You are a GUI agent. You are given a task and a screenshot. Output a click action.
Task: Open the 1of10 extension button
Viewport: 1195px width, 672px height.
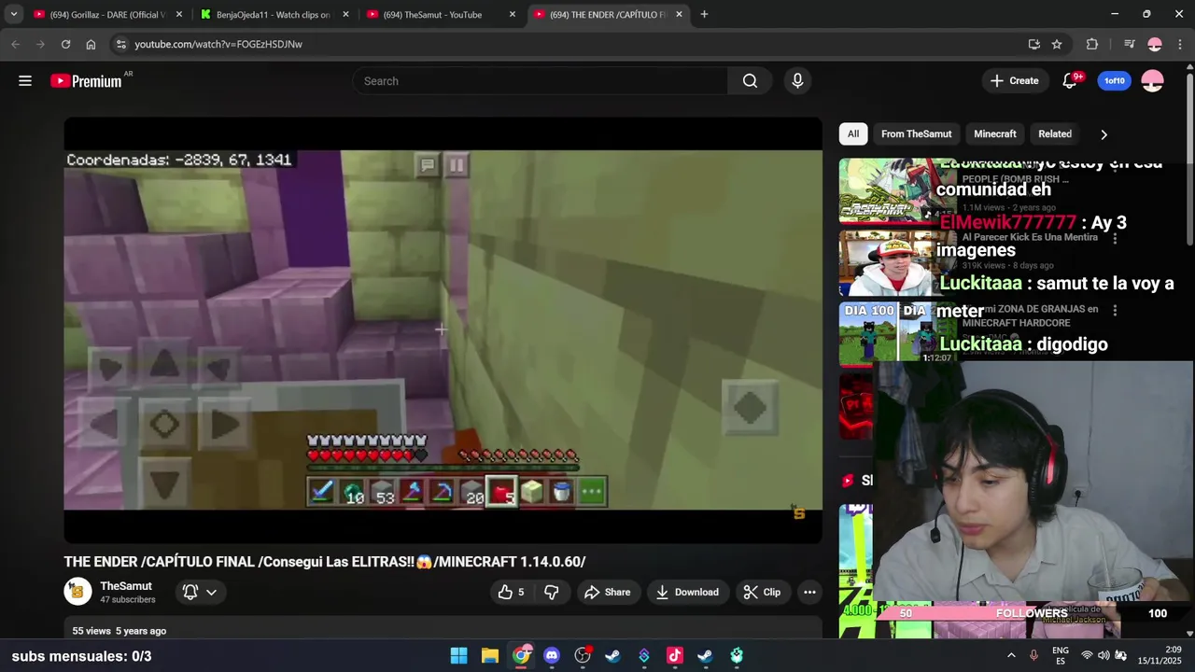pos(1115,81)
